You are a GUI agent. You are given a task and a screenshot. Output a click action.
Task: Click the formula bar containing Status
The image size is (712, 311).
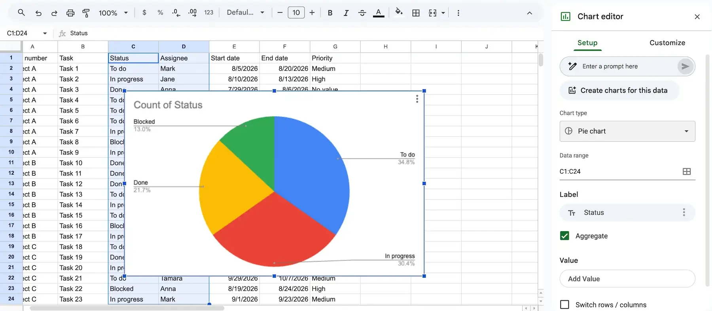coord(305,33)
